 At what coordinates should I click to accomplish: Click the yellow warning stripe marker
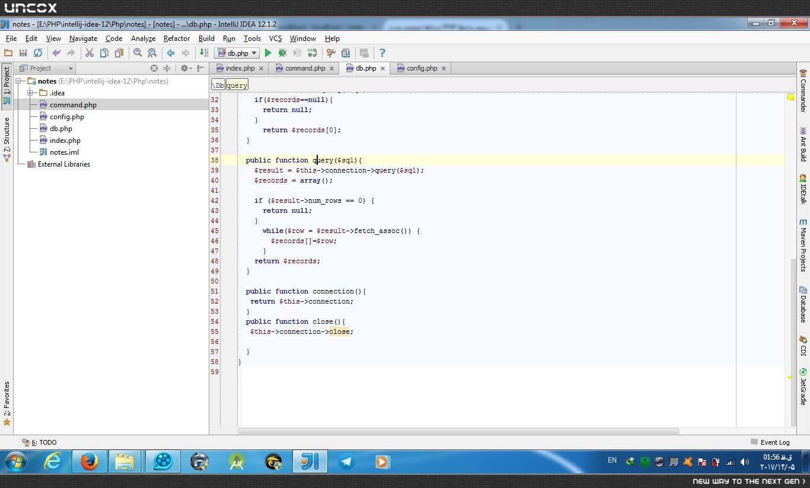(x=789, y=377)
